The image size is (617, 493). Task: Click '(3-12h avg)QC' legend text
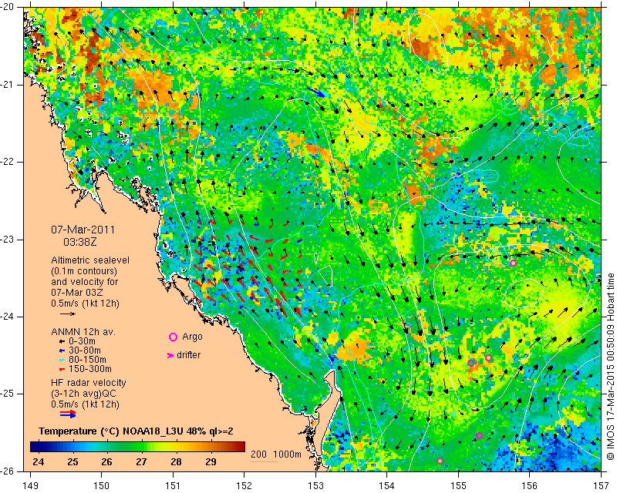tap(83, 394)
